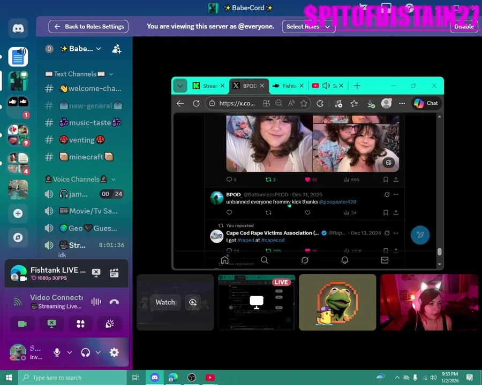Open Discord direct messages home icon

click(18, 28)
